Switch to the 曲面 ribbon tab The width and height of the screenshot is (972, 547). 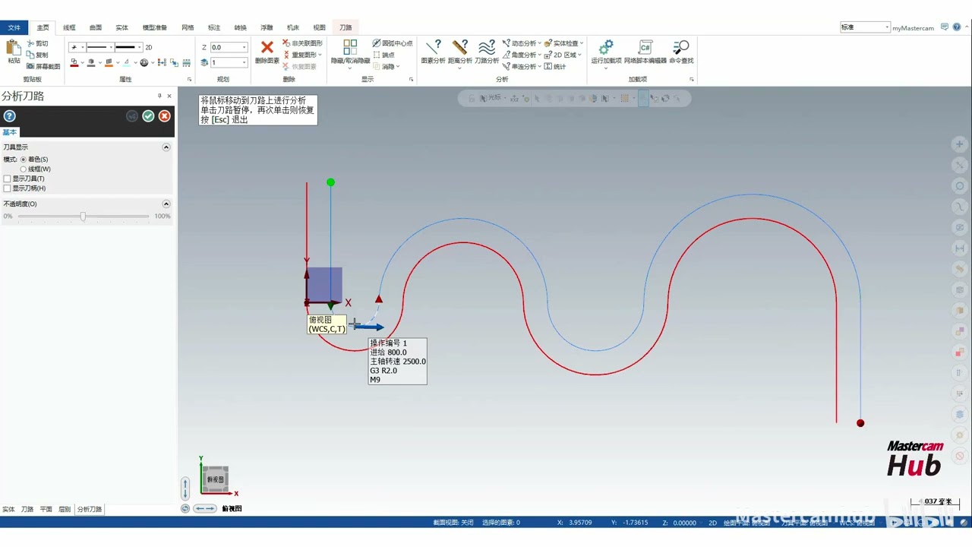[x=96, y=27]
